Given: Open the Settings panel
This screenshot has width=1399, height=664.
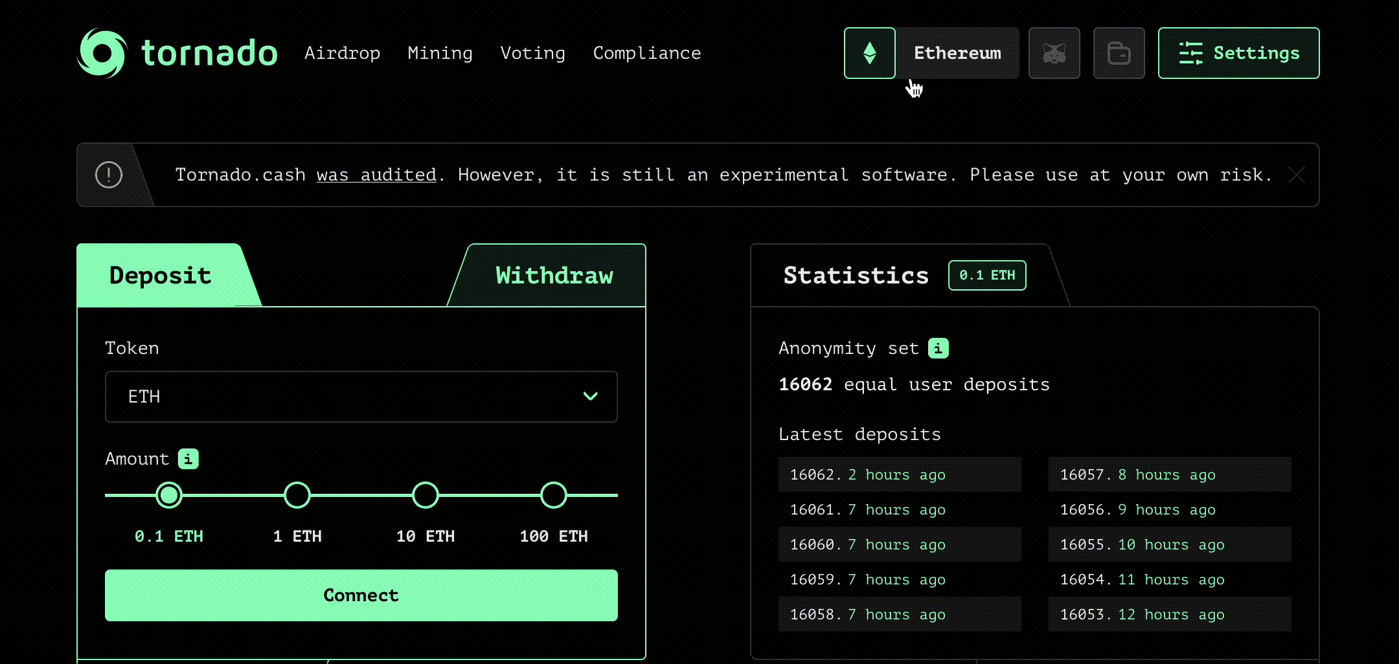Looking at the screenshot, I should click(1238, 53).
